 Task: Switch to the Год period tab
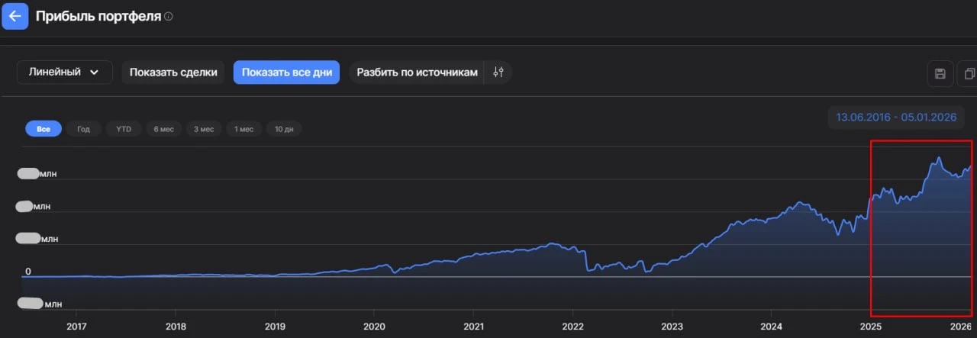83,129
